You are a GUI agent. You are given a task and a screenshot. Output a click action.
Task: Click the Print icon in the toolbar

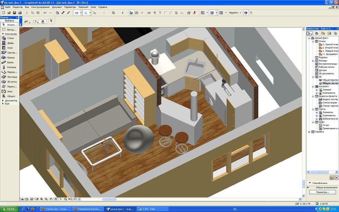[x=20, y=13]
